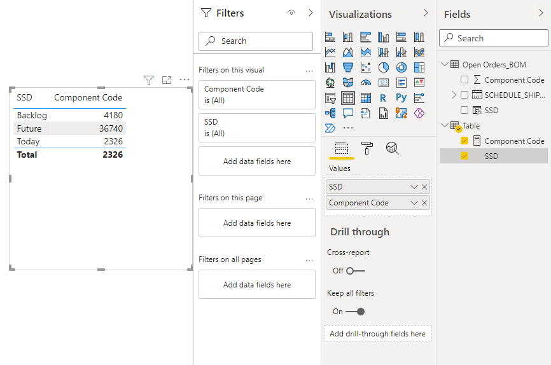This screenshot has width=551, height=365.
Task: Open focus mode for the table visual
Action: 167,80
